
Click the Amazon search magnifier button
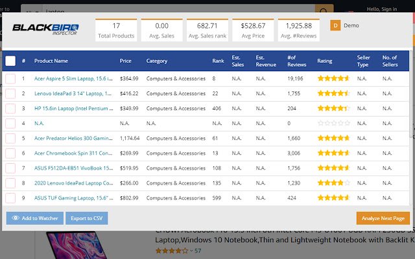tap(324, 9)
